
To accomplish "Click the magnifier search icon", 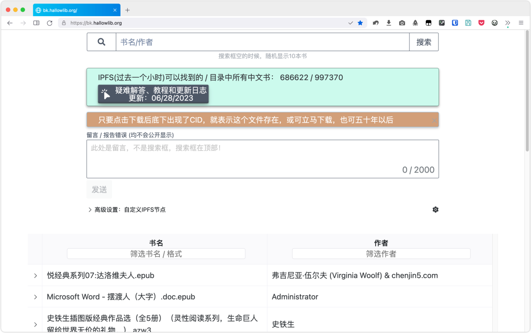I will (101, 42).
